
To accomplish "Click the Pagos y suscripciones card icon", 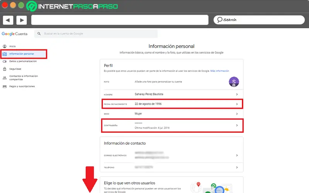I will [5, 86].
